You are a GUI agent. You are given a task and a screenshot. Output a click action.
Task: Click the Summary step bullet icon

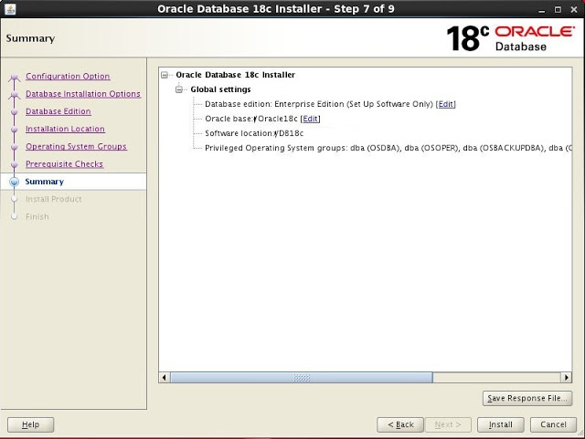point(14,182)
